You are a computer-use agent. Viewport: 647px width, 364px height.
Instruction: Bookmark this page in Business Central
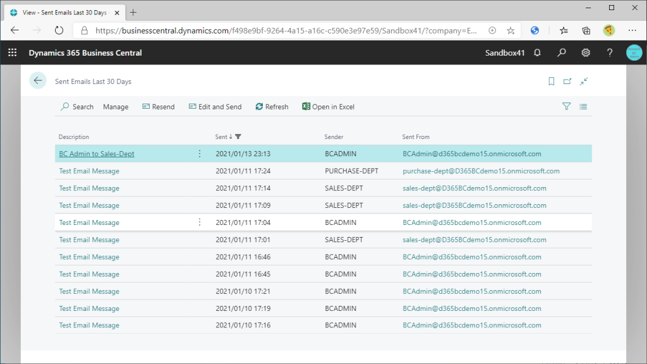pyautogui.click(x=551, y=82)
